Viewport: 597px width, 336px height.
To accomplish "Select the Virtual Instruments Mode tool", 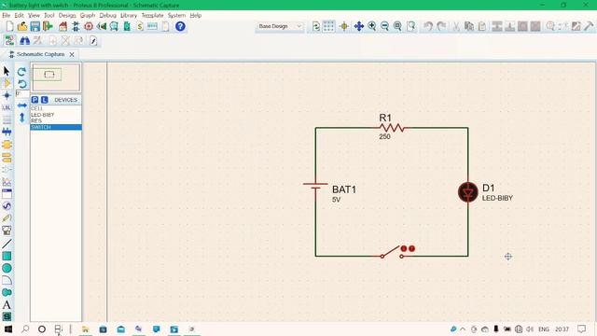I will (7, 231).
